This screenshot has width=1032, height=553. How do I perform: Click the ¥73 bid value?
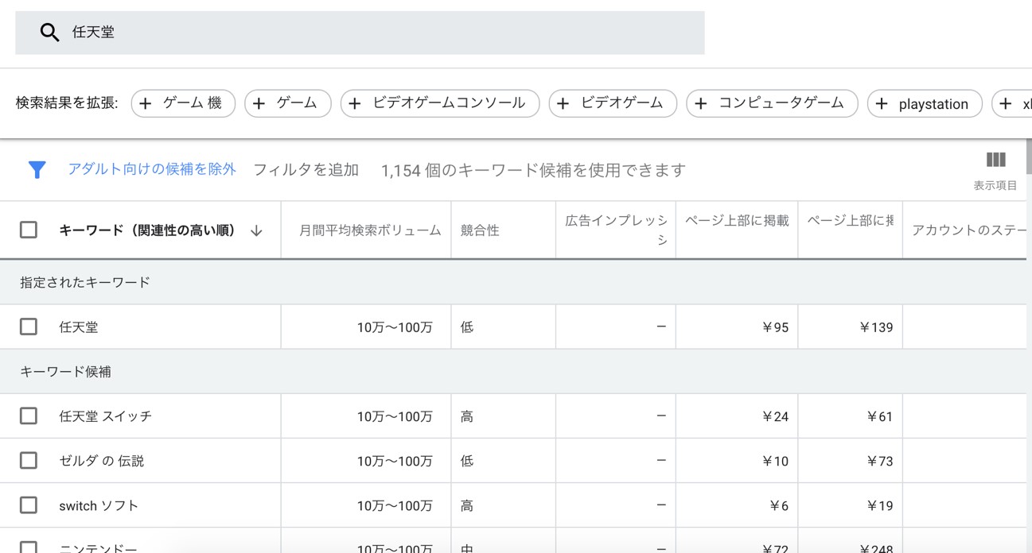tap(879, 461)
